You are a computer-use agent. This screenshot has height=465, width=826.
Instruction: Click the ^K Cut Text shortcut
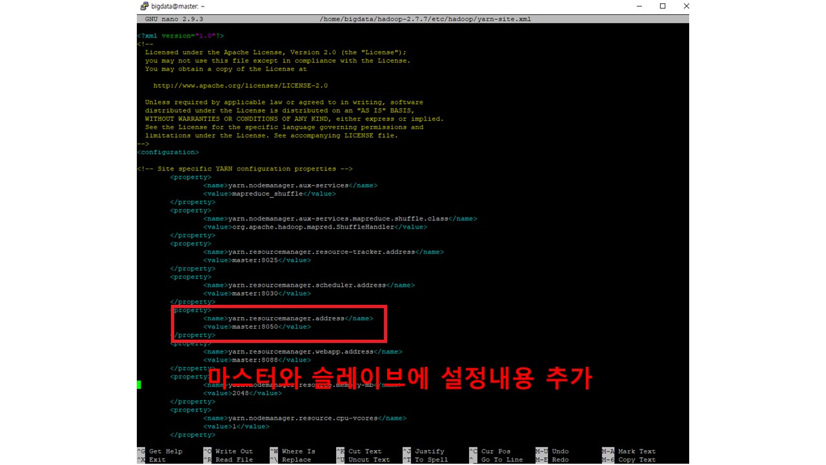tap(359, 451)
